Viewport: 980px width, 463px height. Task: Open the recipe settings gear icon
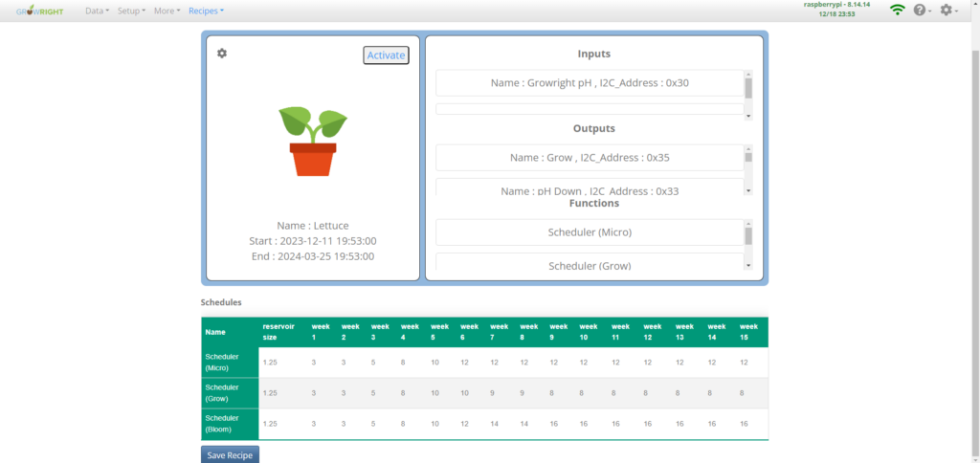(222, 54)
